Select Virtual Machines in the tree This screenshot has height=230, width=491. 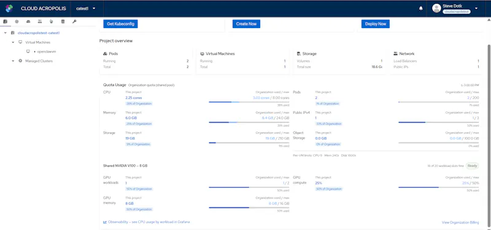(x=37, y=42)
